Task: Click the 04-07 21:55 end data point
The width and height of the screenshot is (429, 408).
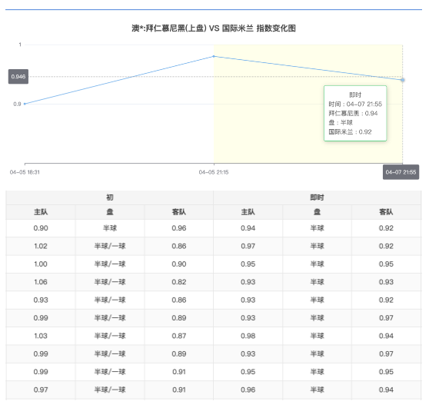Action: coord(402,80)
